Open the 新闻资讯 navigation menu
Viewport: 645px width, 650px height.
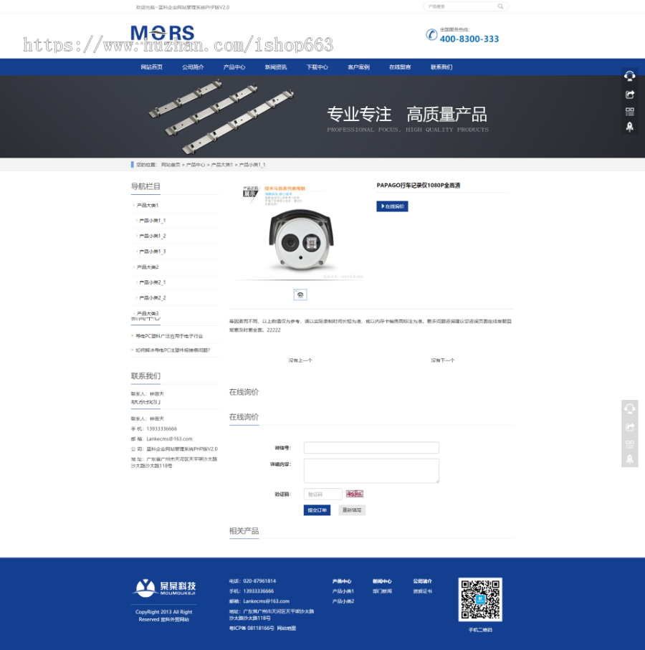click(275, 67)
